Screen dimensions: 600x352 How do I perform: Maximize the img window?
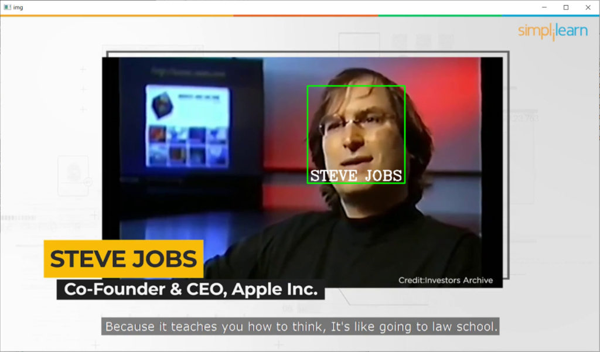tap(566, 7)
